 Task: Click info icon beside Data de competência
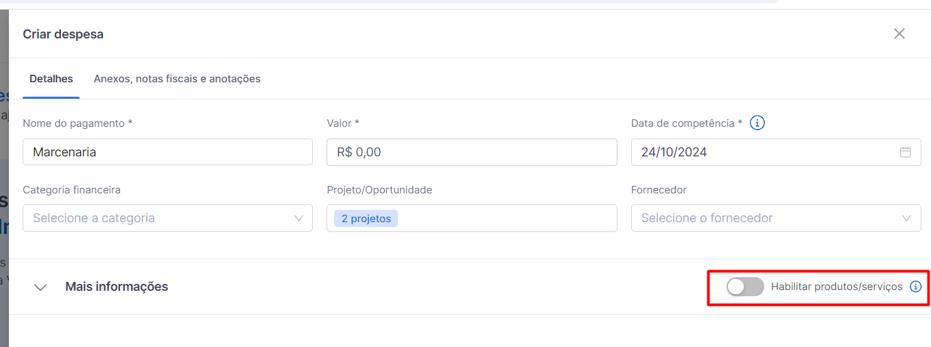[x=757, y=123]
